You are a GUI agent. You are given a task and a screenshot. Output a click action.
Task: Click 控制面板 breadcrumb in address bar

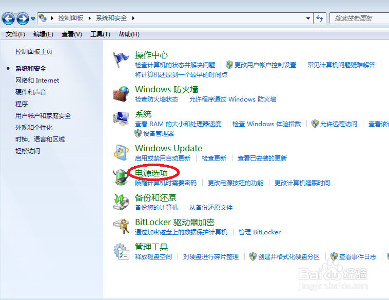coord(71,18)
